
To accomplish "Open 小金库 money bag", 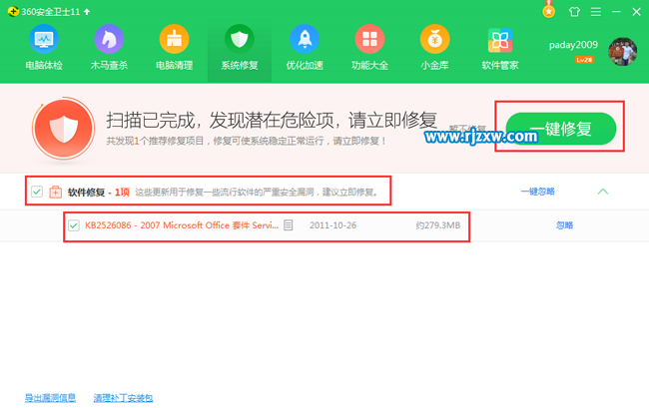I will (434, 47).
